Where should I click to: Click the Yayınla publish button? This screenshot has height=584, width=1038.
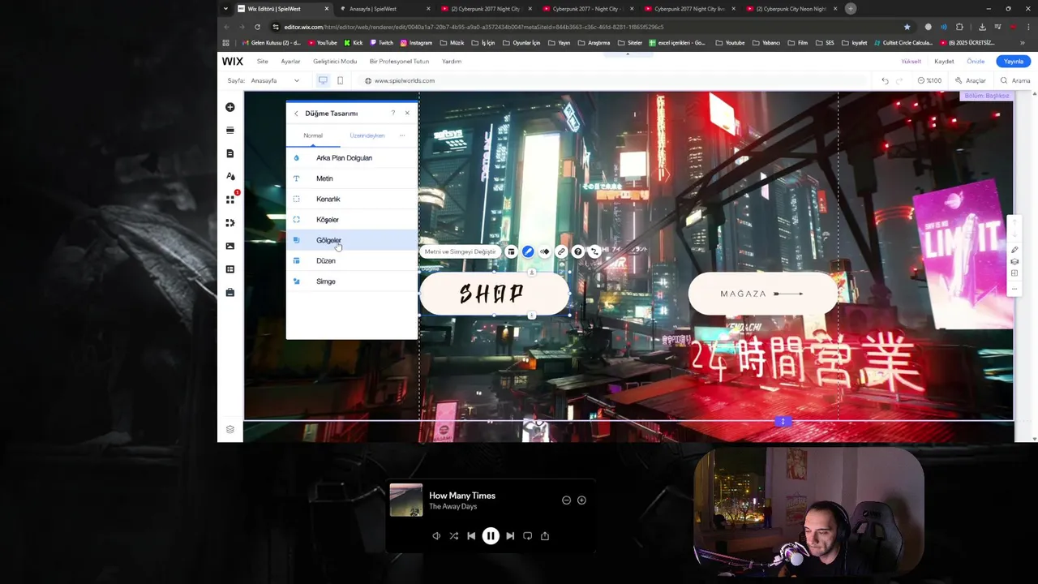(x=1014, y=61)
